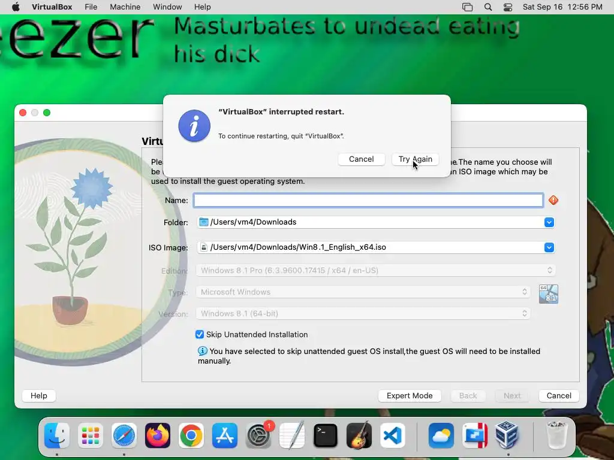Open Control Center in the menu bar
Image resolution: width=614 pixels, height=460 pixels.
click(x=508, y=7)
